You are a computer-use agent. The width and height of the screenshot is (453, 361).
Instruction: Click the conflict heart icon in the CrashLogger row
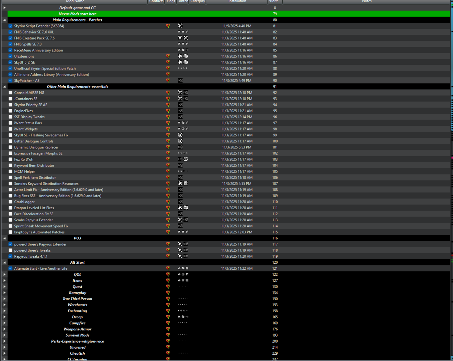tap(168, 202)
